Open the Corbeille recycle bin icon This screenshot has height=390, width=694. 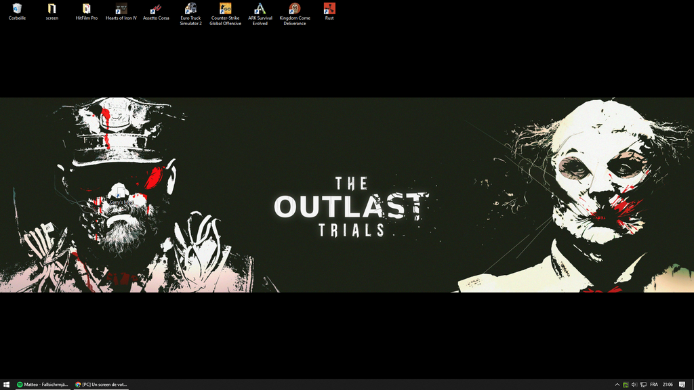pos(17,12)
